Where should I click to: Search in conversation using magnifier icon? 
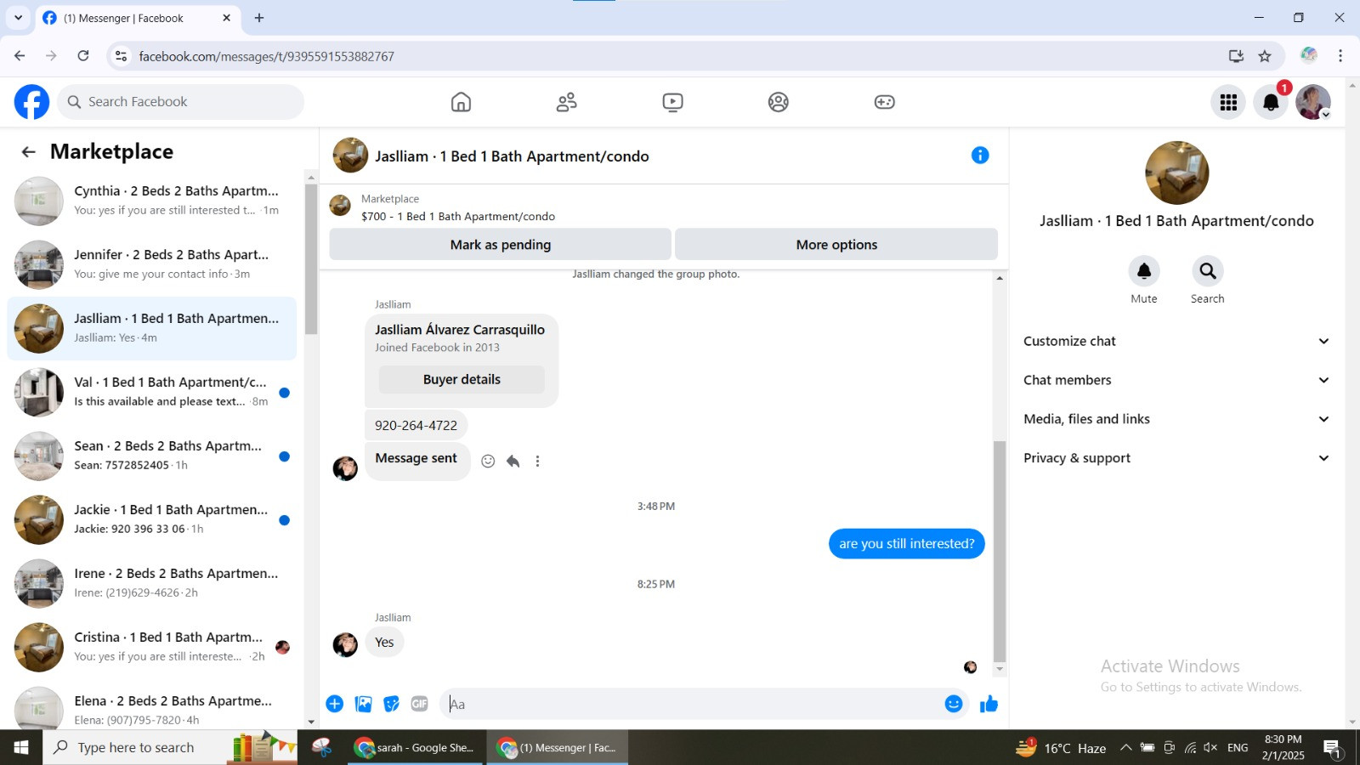click(1207, 271)
